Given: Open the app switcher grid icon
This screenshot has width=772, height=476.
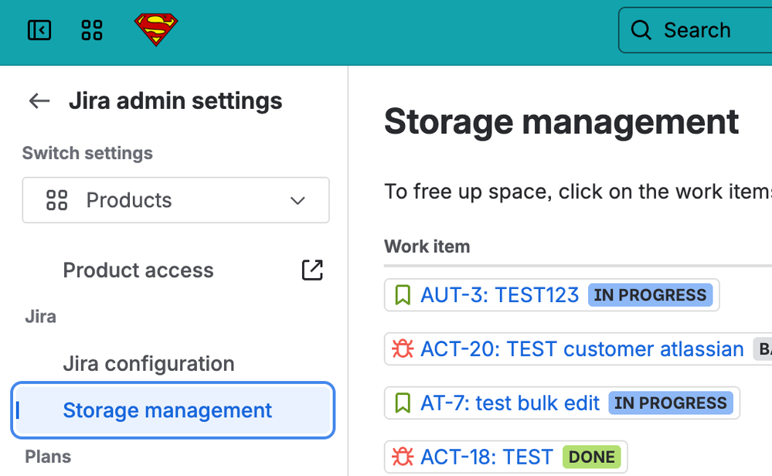Looking at the screenshot, I should (x=92, y=30).
